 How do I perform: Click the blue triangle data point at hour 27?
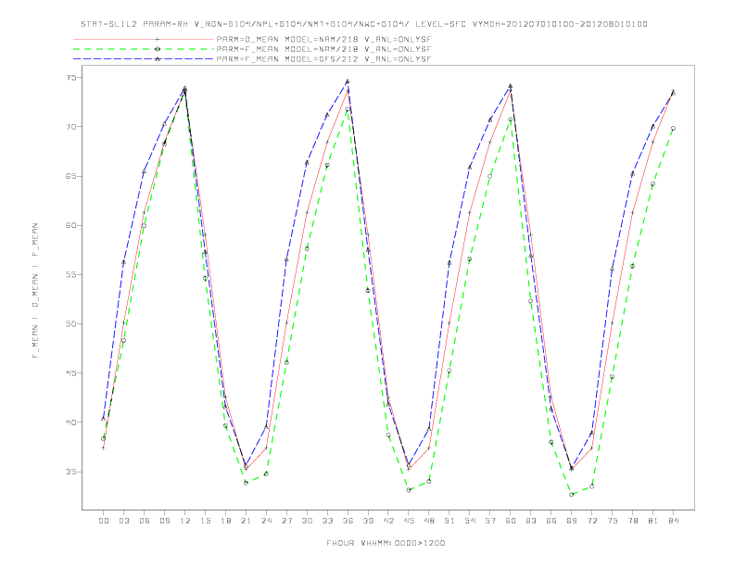pos(286,259)
